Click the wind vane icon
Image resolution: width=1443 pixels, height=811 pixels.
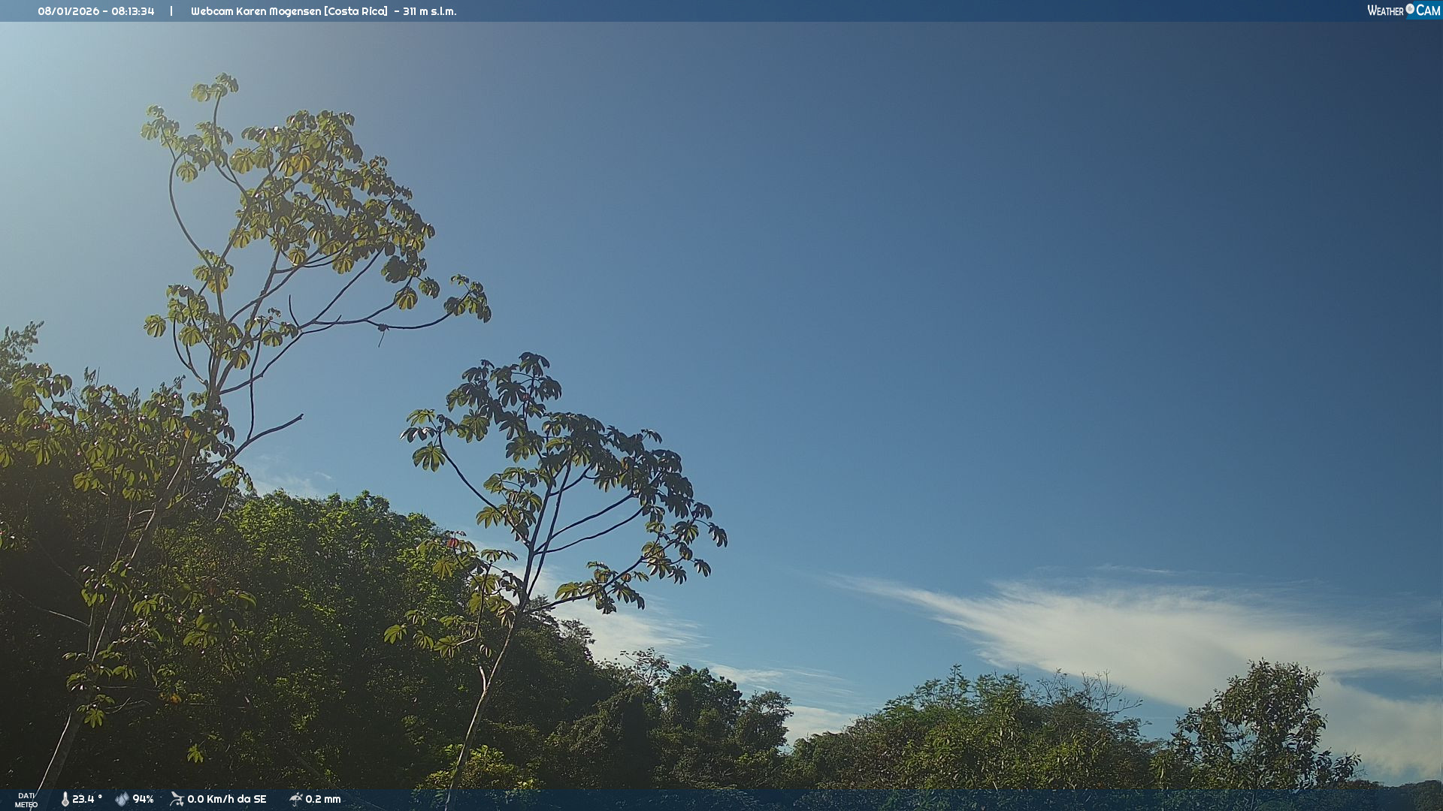[x=177, y=799]
